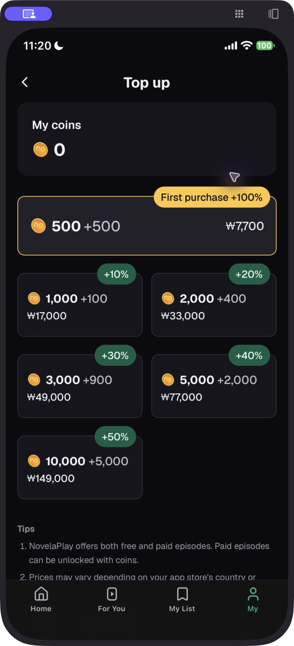Tap the +50% bonus badge

115,437
